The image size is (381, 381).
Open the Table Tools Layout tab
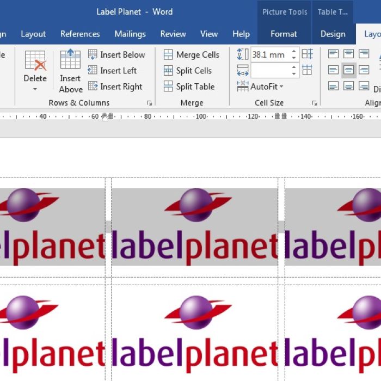370,34
